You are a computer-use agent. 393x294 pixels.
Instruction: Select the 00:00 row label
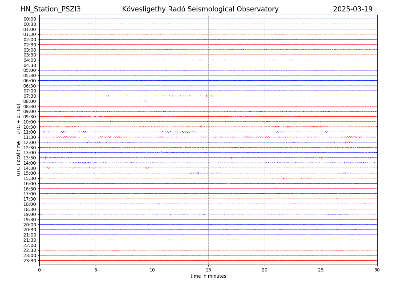tap(29, 19)
